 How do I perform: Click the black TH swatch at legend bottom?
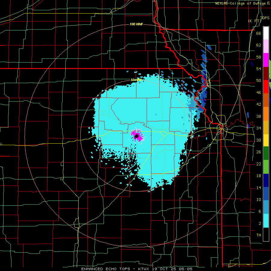coord(266,234)
